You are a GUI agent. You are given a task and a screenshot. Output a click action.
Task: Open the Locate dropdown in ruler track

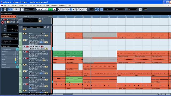tap(26, 27)
